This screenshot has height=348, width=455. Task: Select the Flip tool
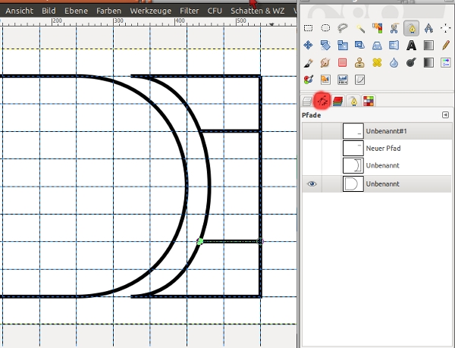[394, 45]
